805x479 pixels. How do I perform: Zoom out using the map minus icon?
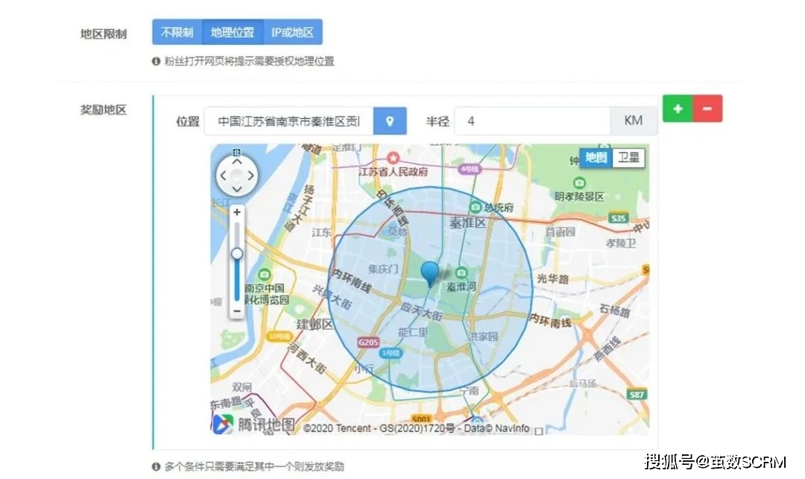pyautogui.click(x=236, y=311)
